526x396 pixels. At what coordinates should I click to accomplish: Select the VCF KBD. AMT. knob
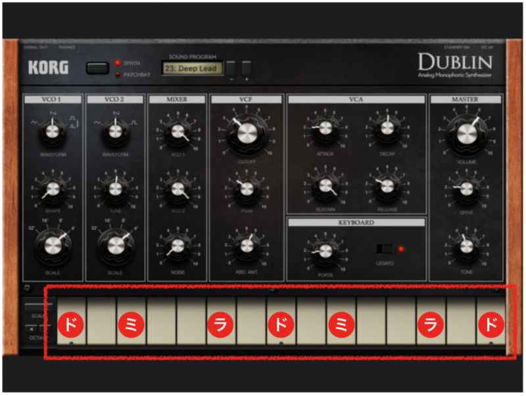click(x=247, y=246)
